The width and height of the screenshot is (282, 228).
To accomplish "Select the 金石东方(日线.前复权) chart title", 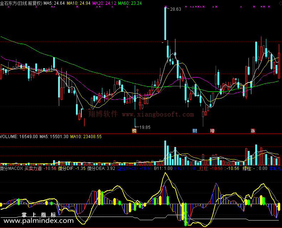I will [x=21, y=3].
